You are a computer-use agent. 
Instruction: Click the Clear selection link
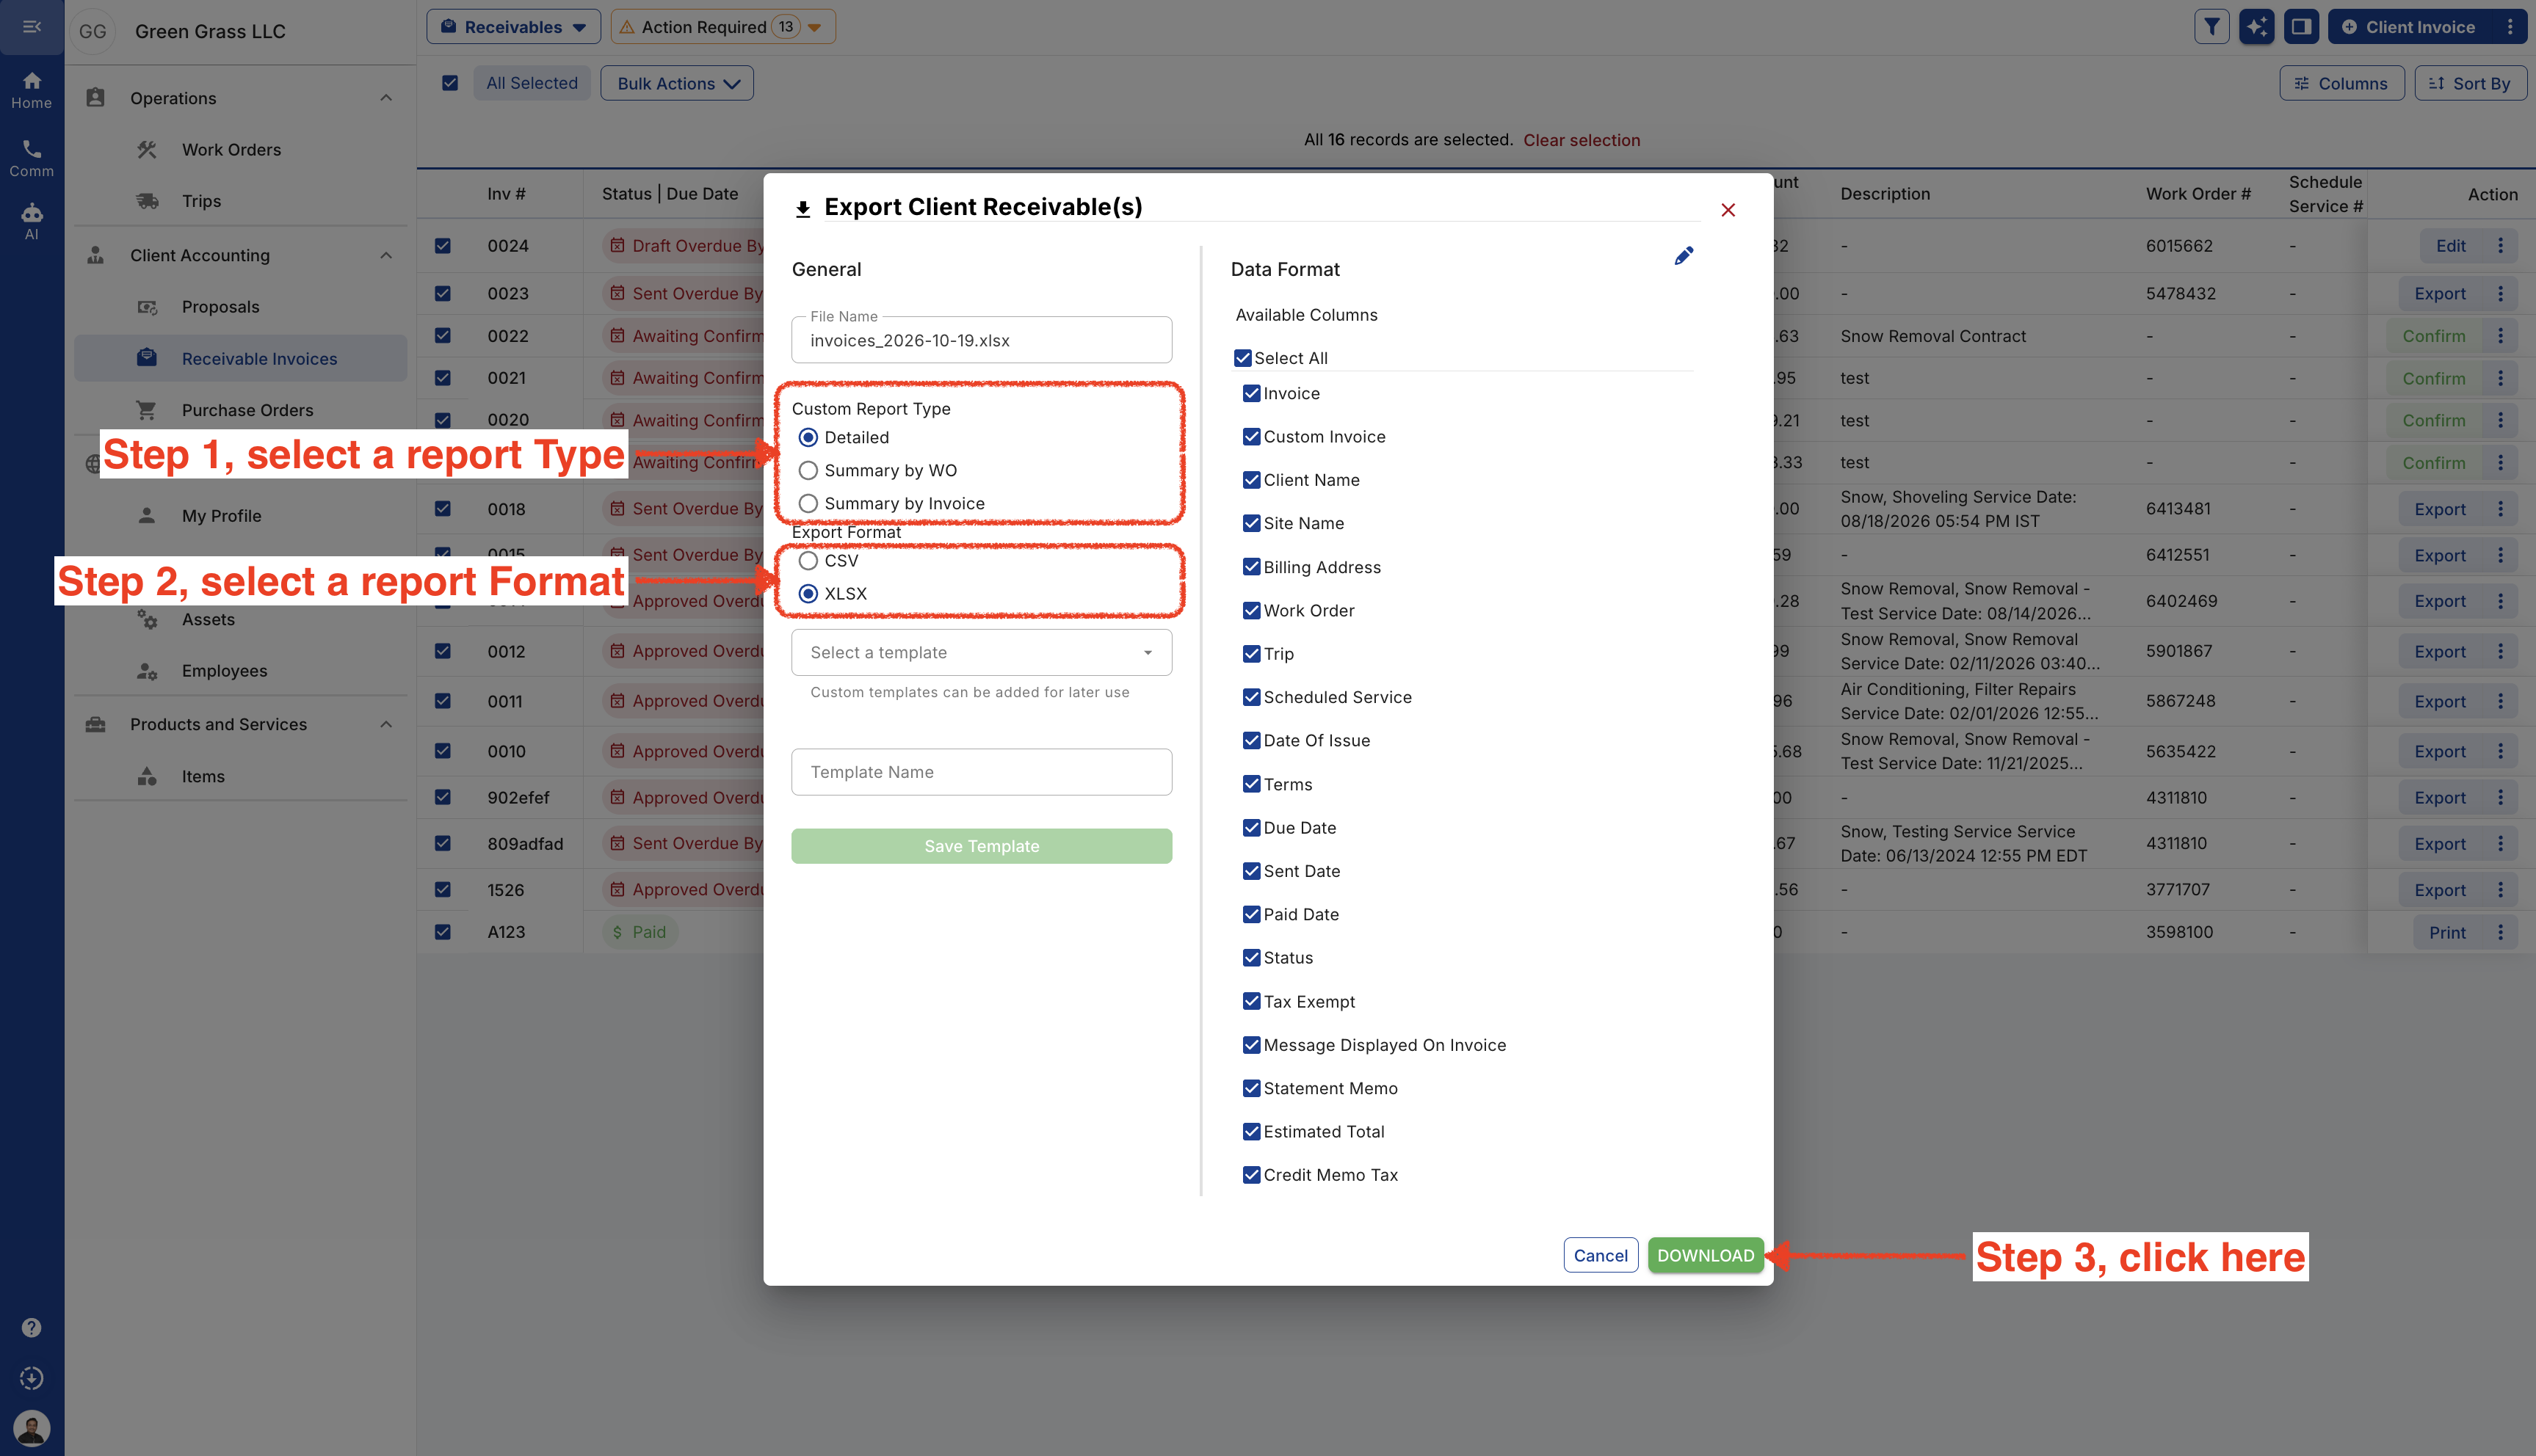1582,140
